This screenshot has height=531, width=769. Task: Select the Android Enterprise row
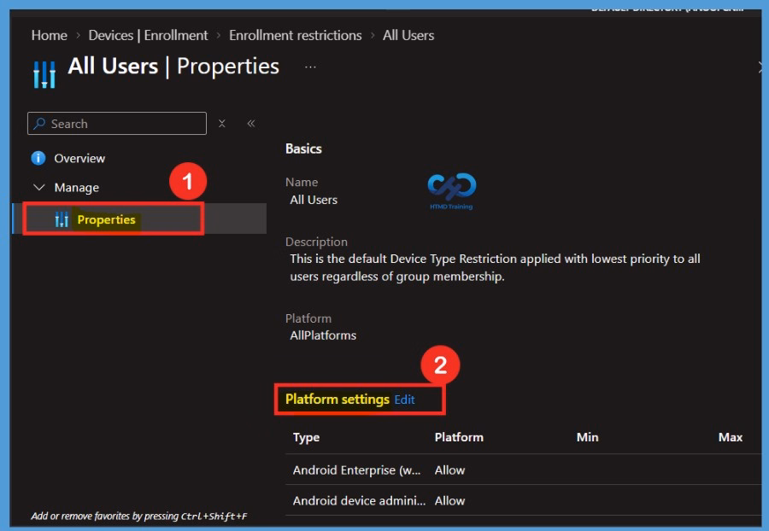(523, 470)
